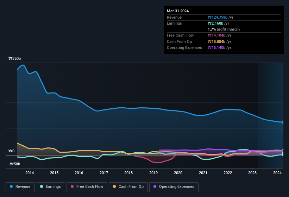Click the ₩350b y-axis label
Viewport: 289px width, 197px height.
click(14, 59)
